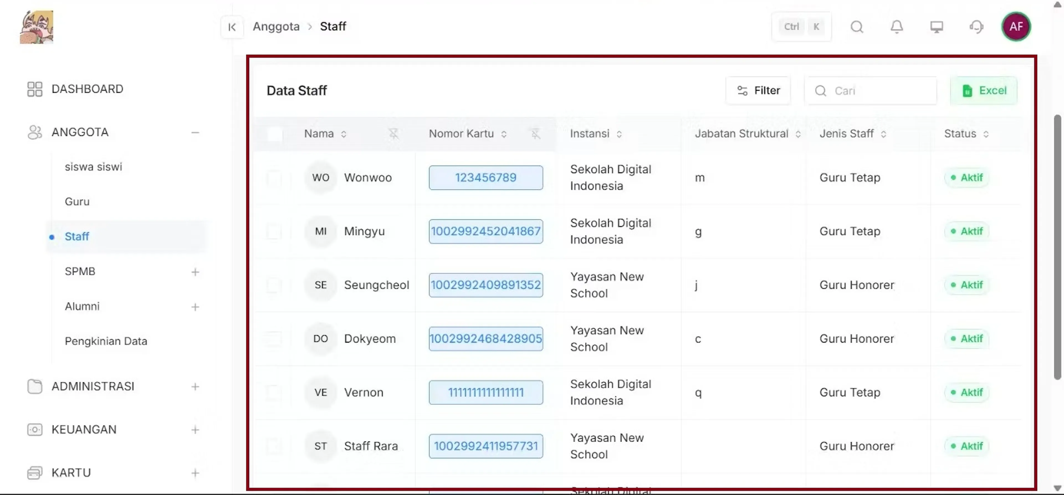Sort the table by Nama
Viewport: 1064px width, 495px height.
click(343, 134)
